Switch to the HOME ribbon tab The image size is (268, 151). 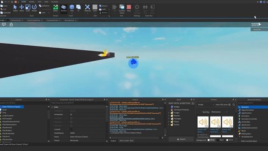(x=23, y=2)
